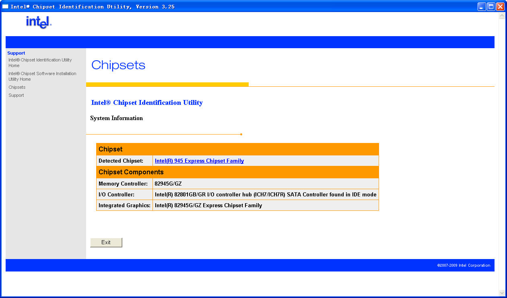Screen dimensions: 507x298
Task: Go to the Chipsets sidebar link
Action: coord(17,87)
